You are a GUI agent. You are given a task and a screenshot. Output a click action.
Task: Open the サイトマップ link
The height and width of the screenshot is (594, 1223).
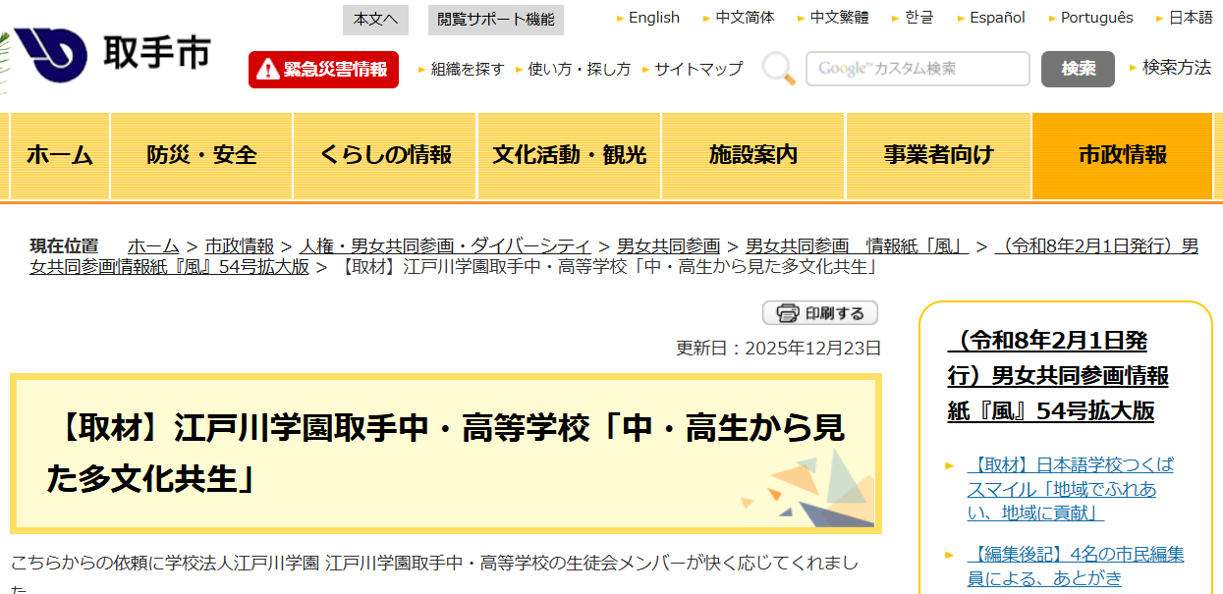(x=698, y=69)
